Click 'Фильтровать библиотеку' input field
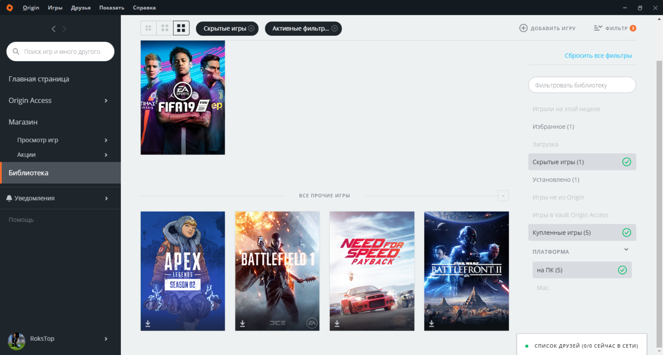The width and height of the screenshot is (663, 355). [x=582, y=85]
